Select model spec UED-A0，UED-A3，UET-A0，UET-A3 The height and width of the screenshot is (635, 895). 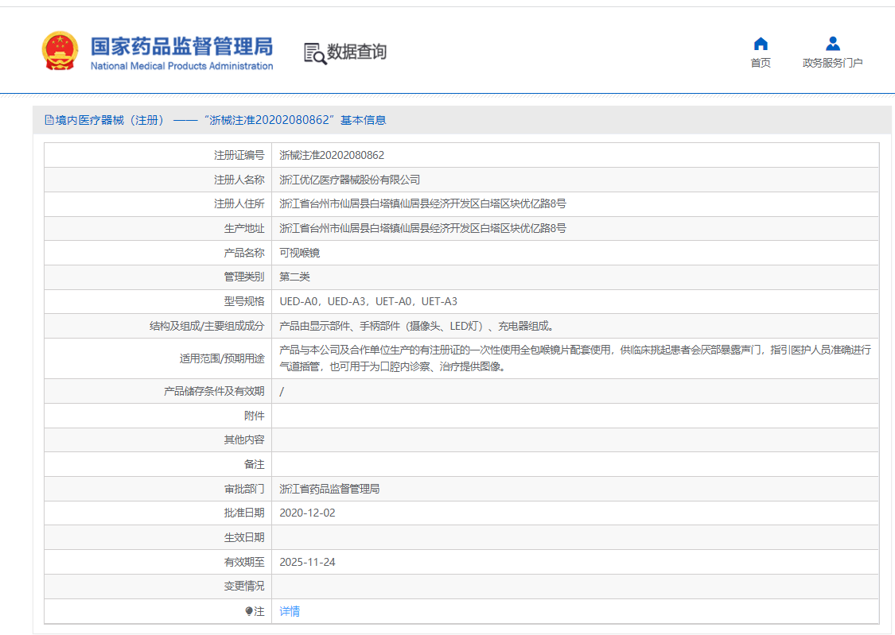(x=368, y=301)
